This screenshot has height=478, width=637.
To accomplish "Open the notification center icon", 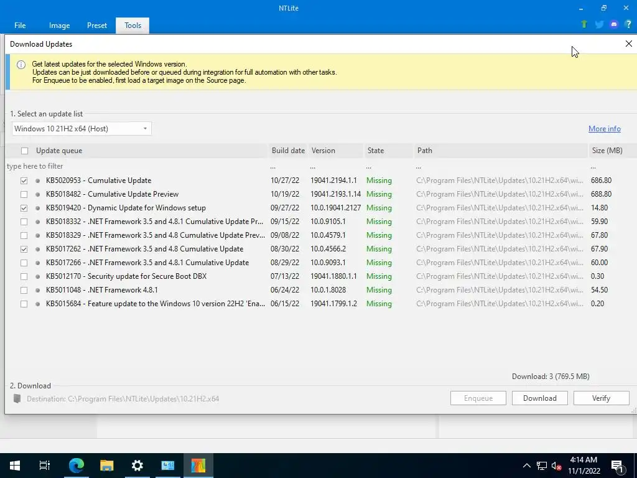I will (x=617, y=466).
